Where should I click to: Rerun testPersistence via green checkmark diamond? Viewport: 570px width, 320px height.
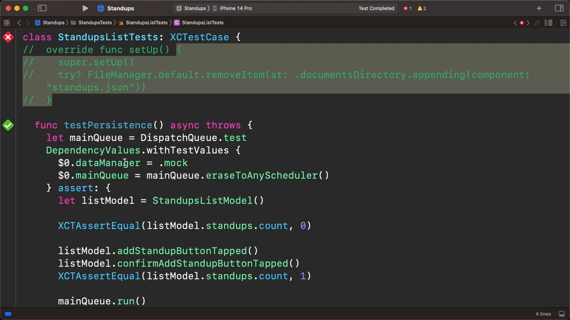(8, 125)
